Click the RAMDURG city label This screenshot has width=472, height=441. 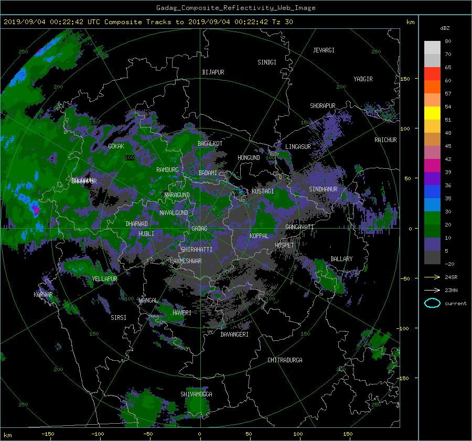[167, 170]
